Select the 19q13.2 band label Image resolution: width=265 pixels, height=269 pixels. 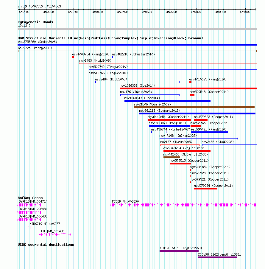click(x=24, y=26)
